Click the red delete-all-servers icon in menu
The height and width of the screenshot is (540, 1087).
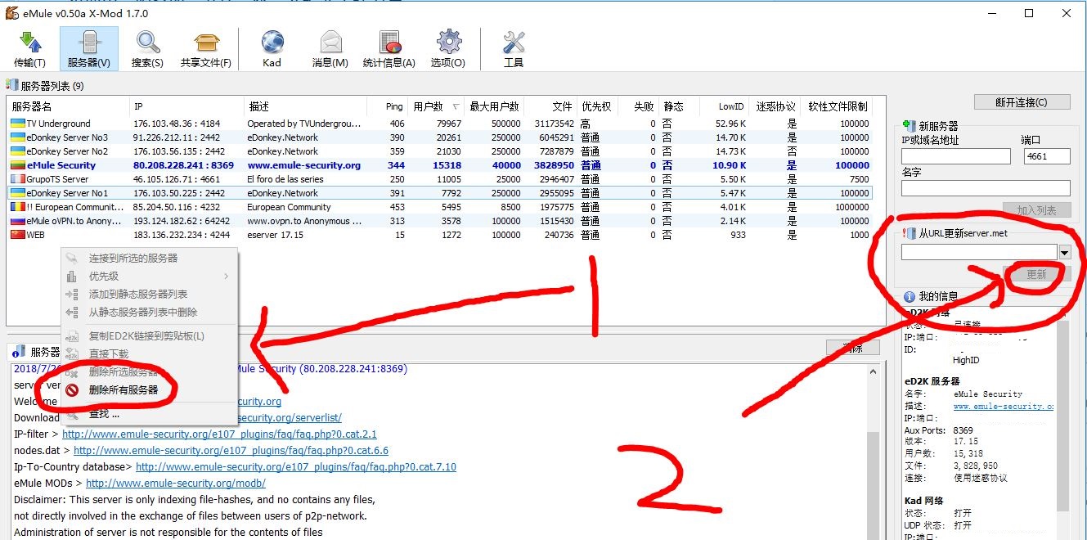click(x=72, y=390)
